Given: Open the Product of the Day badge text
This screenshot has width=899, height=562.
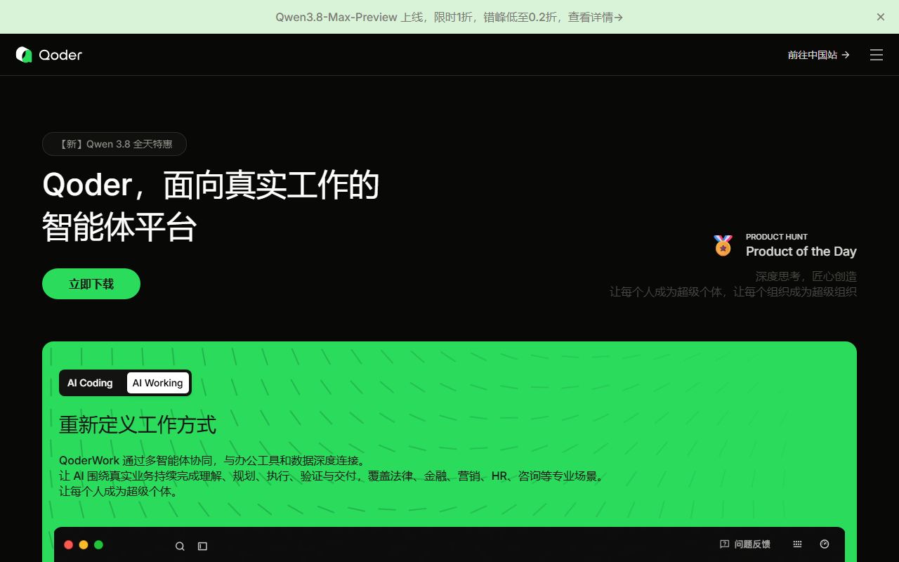Looking at the screenshot, I should coord(801,251).
